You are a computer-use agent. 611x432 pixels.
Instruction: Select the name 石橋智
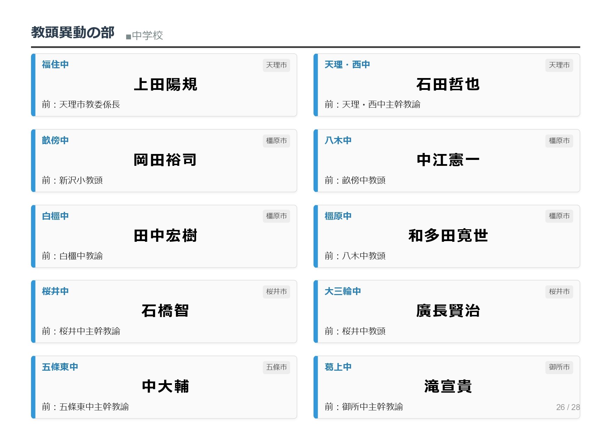pyautogui.click(x=165, y=311)
